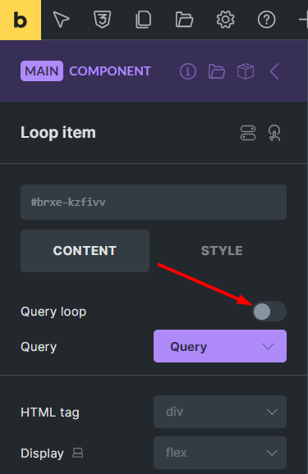The height and width of the screenshot is (474, 308).
Task: Select the pointer pick-element tool
Action: [x=61, y=20]
